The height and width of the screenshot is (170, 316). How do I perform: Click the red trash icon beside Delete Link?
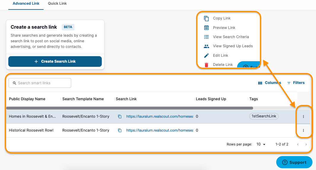[207, 65]
